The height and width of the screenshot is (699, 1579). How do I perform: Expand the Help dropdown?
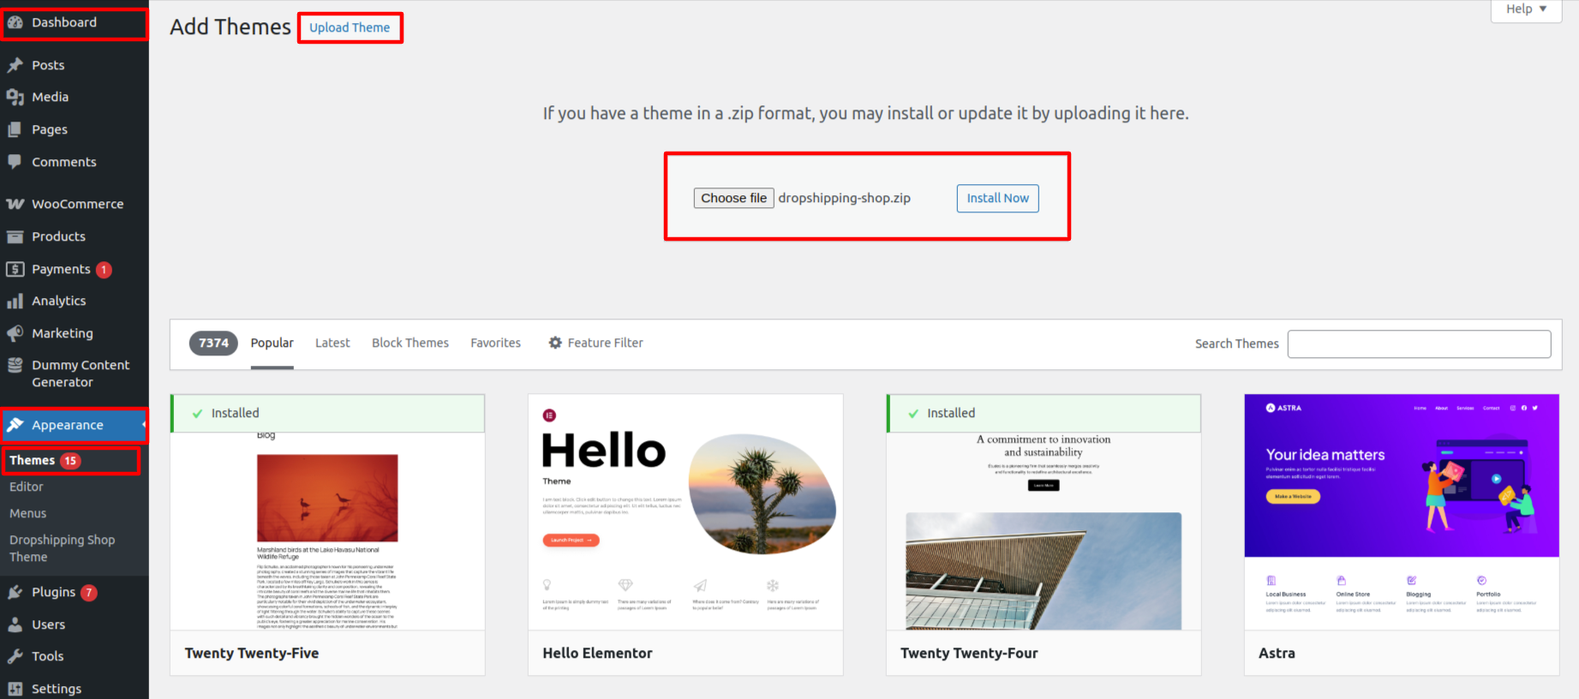1526,9
